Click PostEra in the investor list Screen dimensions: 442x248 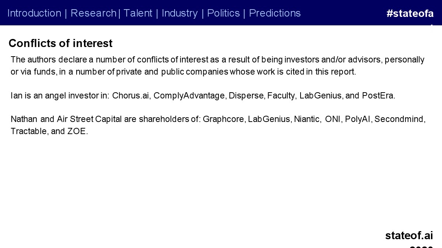[378, 96]
